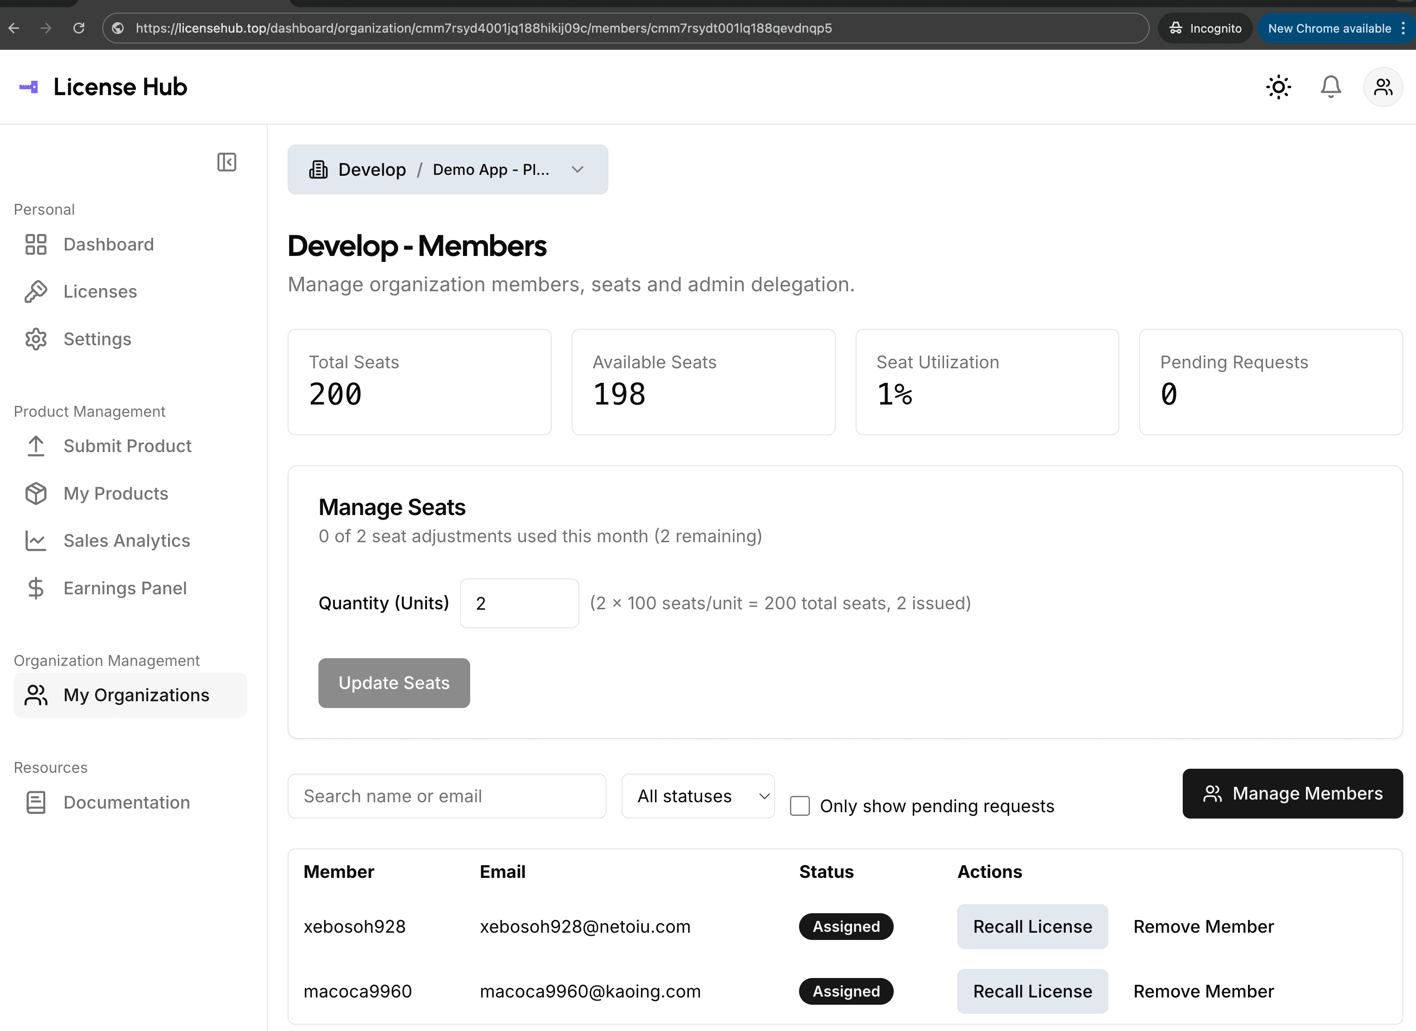Enable Only show pending requests
1416x1031 pixels.
pos(800,805)
